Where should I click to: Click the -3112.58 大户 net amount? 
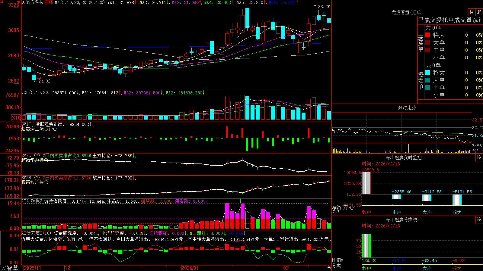coord(432,192)
